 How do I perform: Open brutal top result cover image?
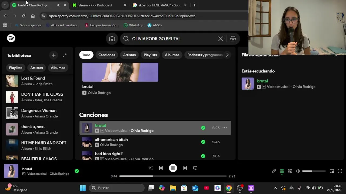click(120, 72)
